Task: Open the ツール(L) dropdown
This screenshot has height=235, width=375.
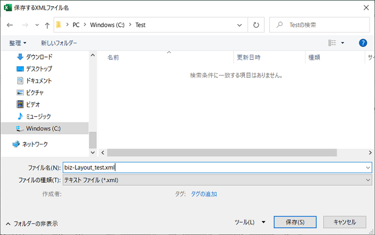Action: click(250, 222)
